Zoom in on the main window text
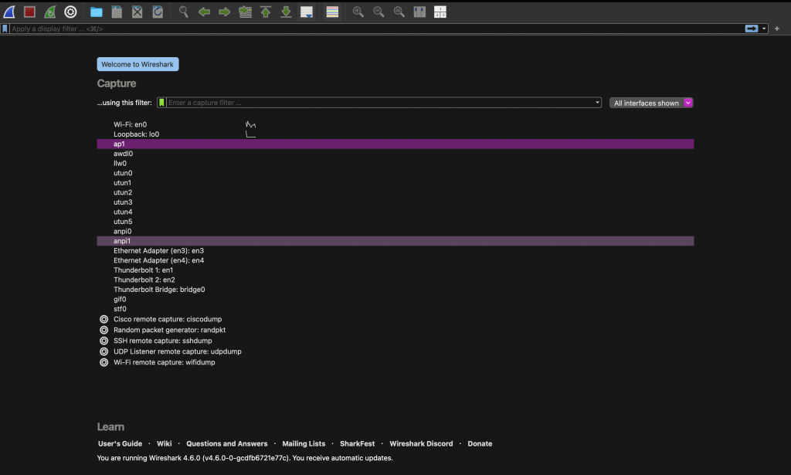 [358, 12]
